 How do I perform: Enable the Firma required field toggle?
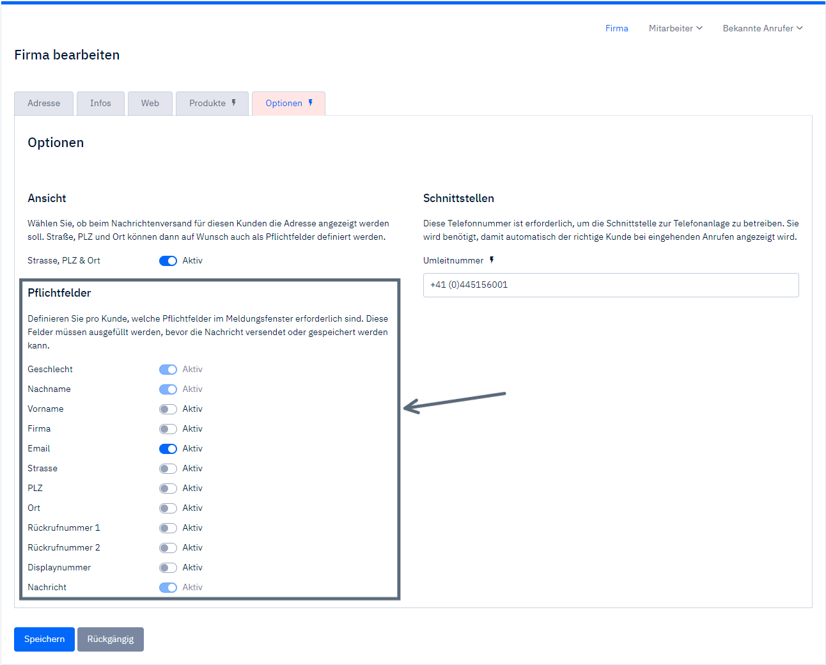[x=168, y=429]
